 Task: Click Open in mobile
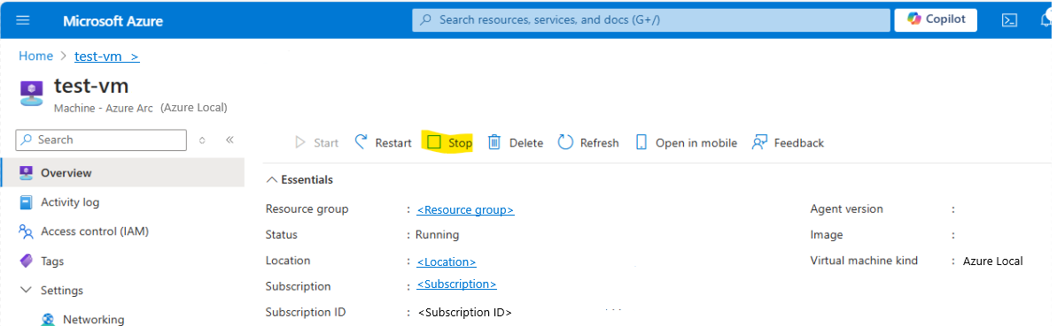pyautogui.click(x=686, y=142)
